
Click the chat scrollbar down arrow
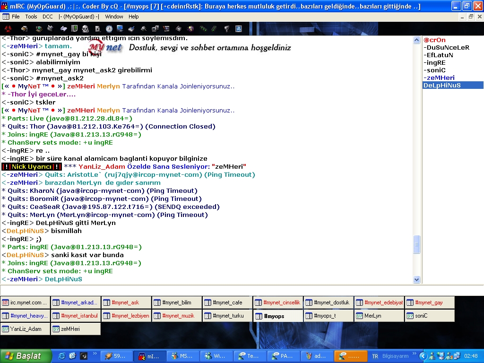[416, 280]
